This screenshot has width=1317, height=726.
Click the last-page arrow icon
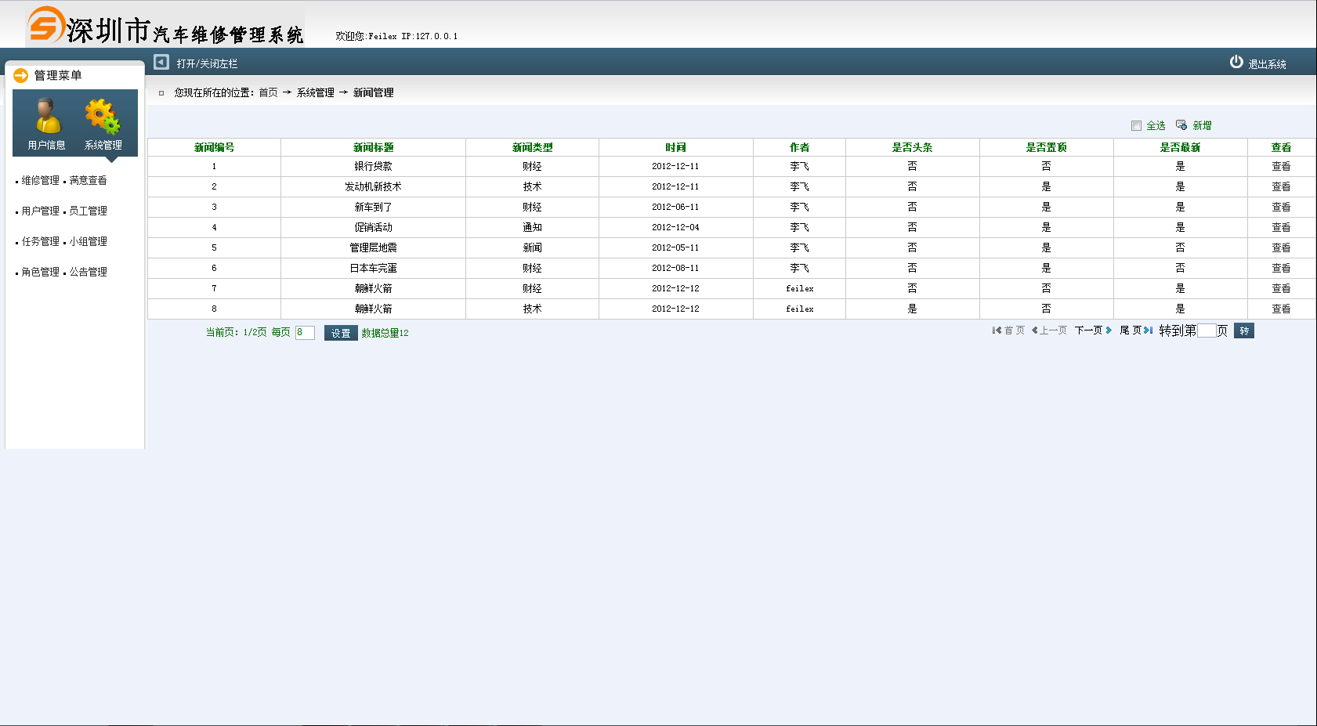tap(1148, 330)
